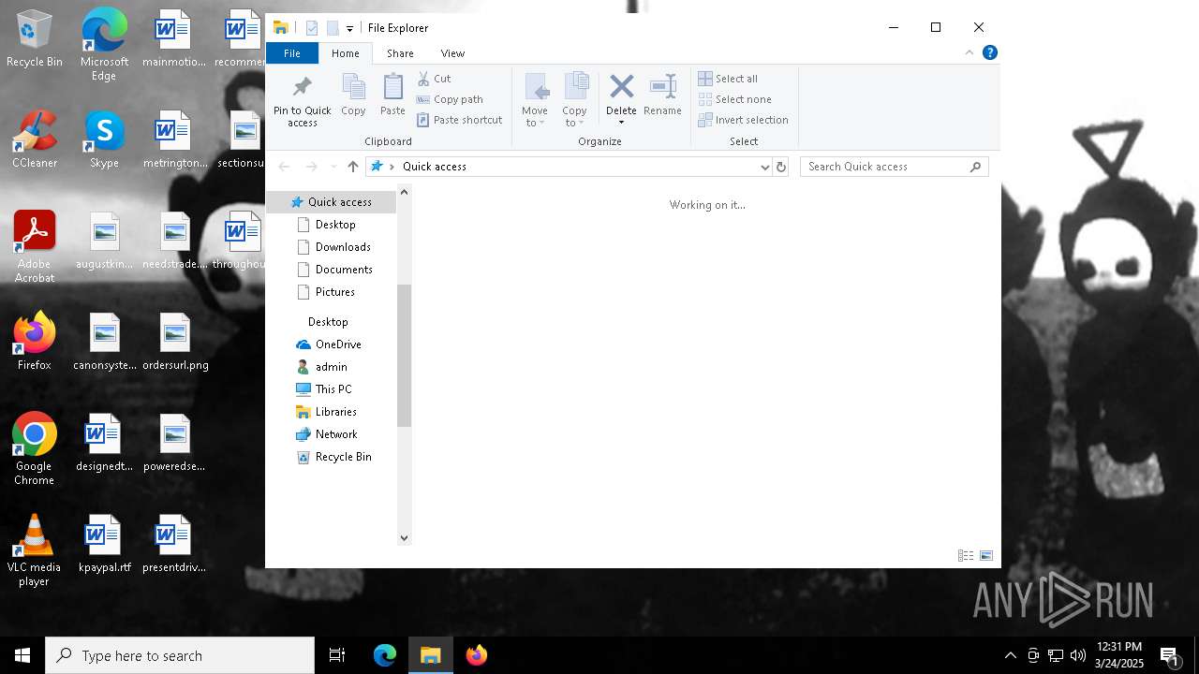Switch to the Home tab
This screenshot has width=1199, height=674.
pyautogui.click(x=346, y=53)
